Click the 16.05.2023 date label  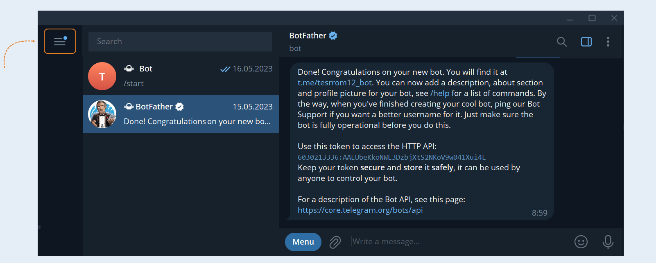pyautogui.click(x=253, y=69)
